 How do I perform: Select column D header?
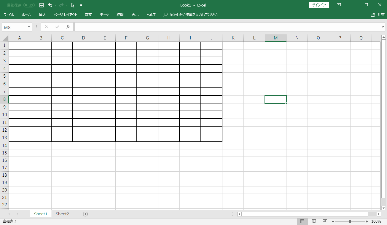(84, 38)
